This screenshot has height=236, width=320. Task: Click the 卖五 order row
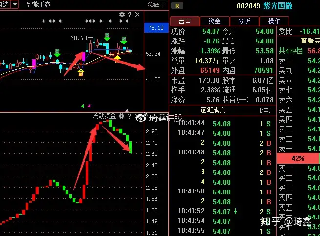[x=299, y=109]
